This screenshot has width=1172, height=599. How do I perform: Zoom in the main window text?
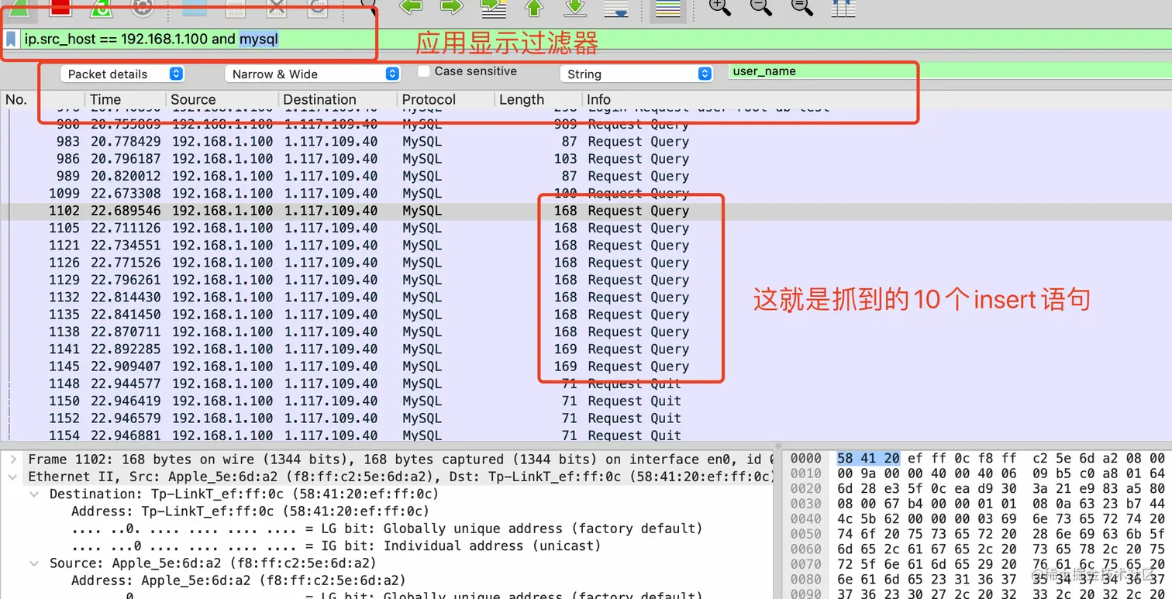(720, 7)
